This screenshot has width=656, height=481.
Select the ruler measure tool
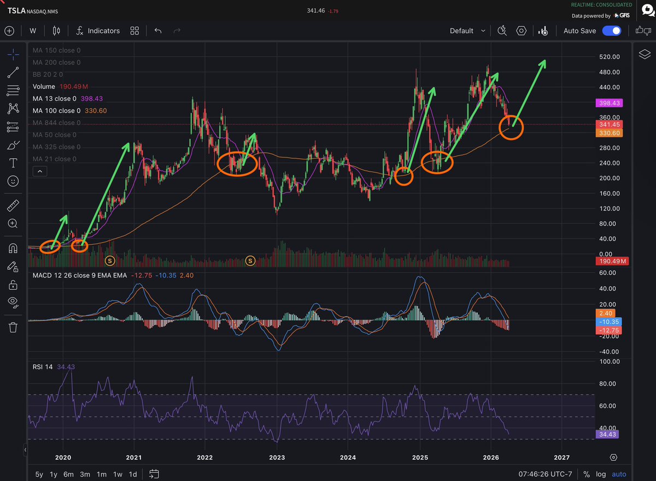14,206
